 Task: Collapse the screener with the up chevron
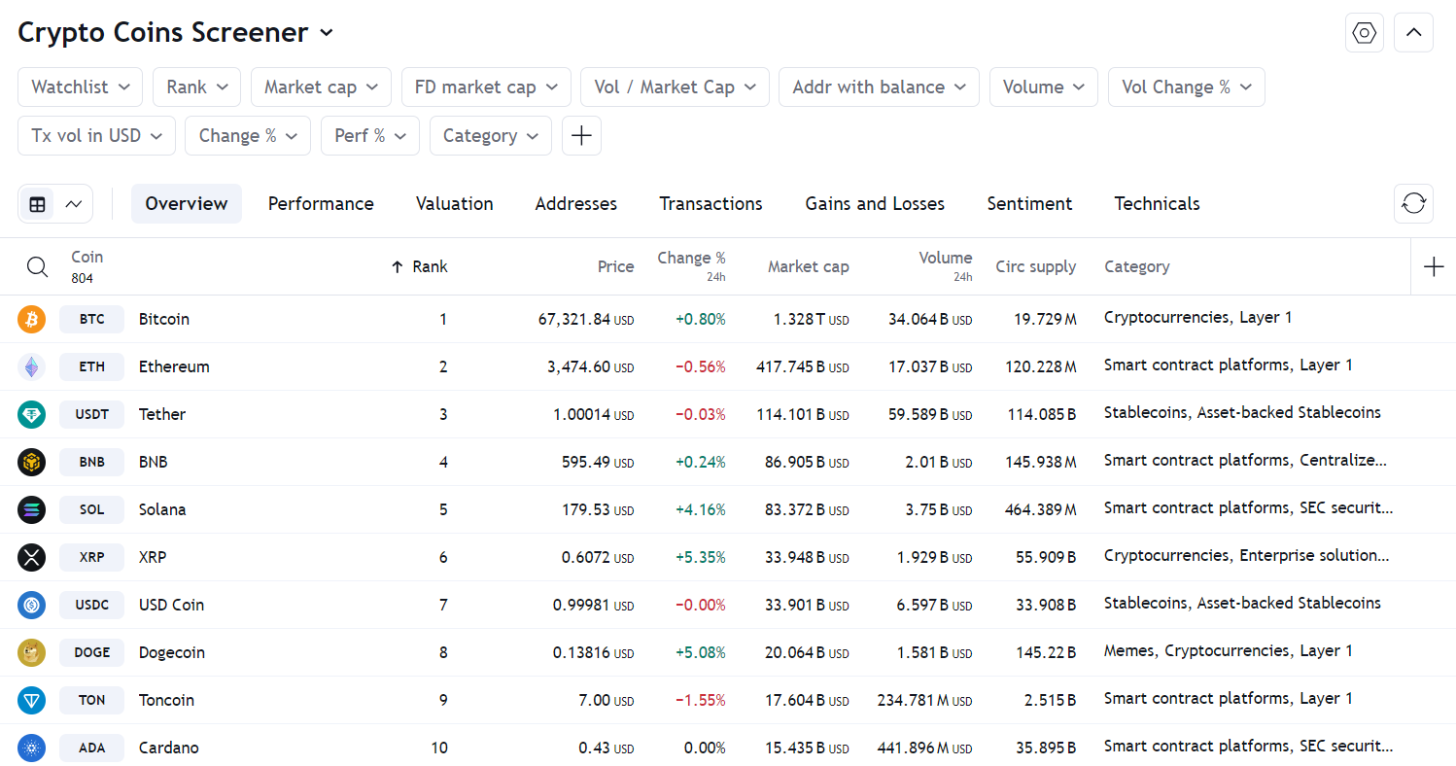point(1413,33)
